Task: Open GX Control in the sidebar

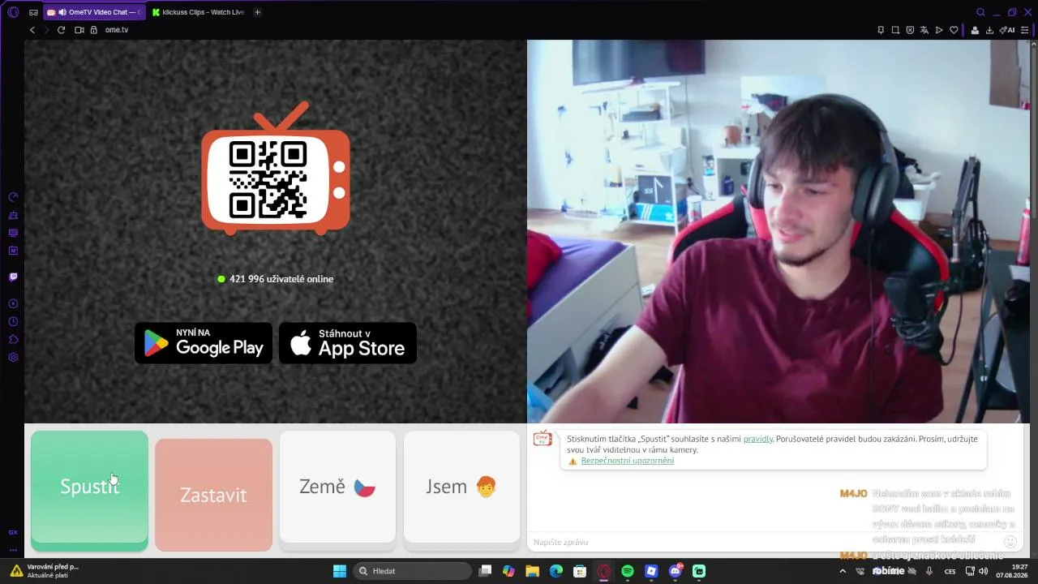Action: pos(13,197)
